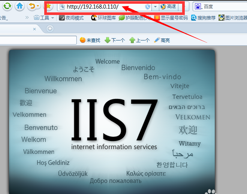Open the 搜狗推荐 bookmark
The height and width of the screenshot is (194, 247).
point(204,18)
